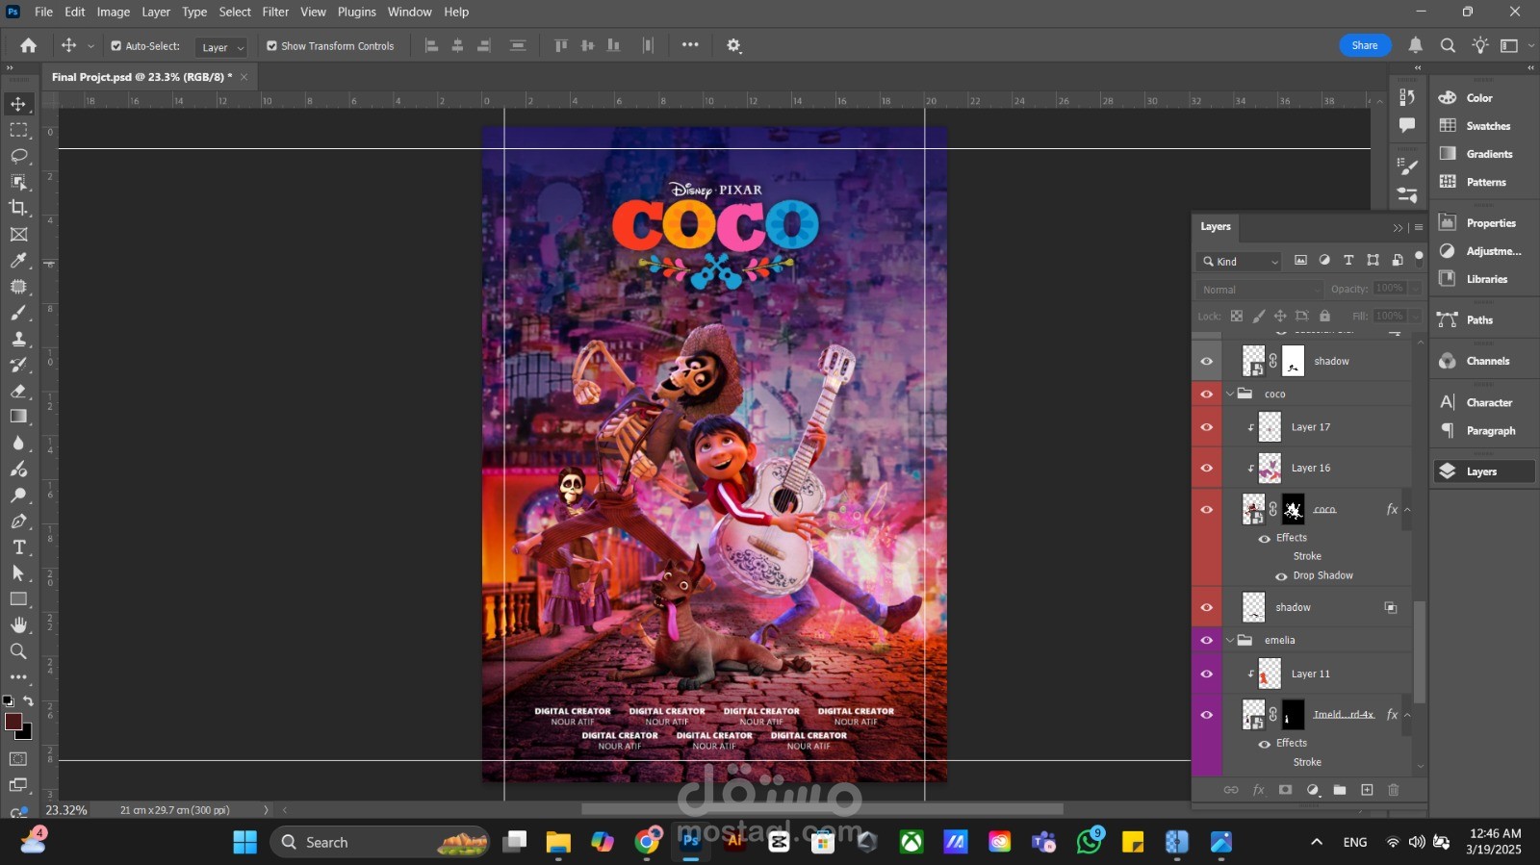Click the foreground color swatch

click(13, 722)
